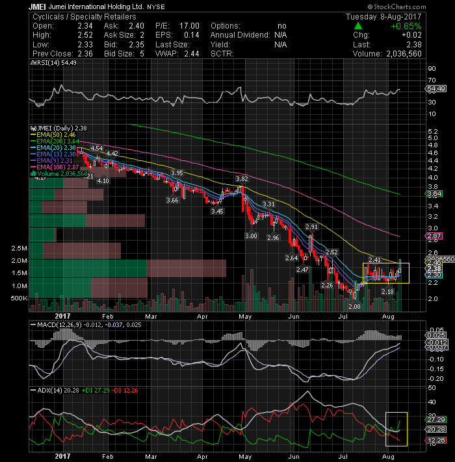Image resolution: width=455 pixels, height=462 pixels.
Task: Click the green 27.29 tag on ADX axis
Action: (435, 420)
